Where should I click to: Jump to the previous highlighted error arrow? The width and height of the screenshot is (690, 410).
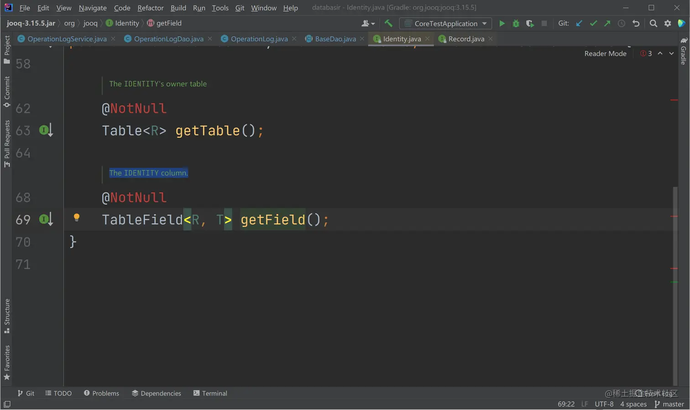[x=660, y=53]
